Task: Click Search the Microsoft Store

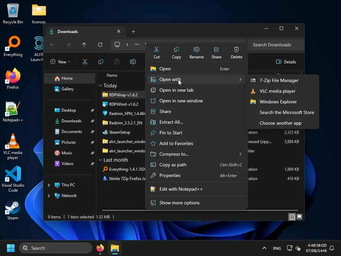Action: click(283, 113)
